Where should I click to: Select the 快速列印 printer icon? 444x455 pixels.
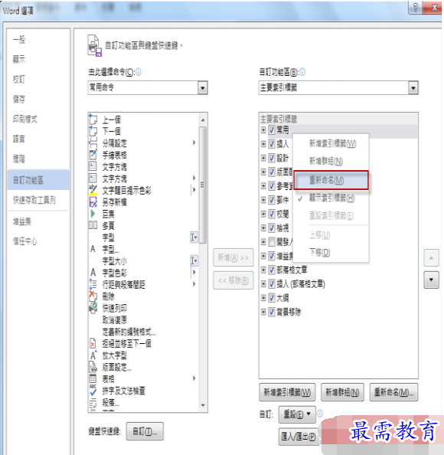click(93, 308)
